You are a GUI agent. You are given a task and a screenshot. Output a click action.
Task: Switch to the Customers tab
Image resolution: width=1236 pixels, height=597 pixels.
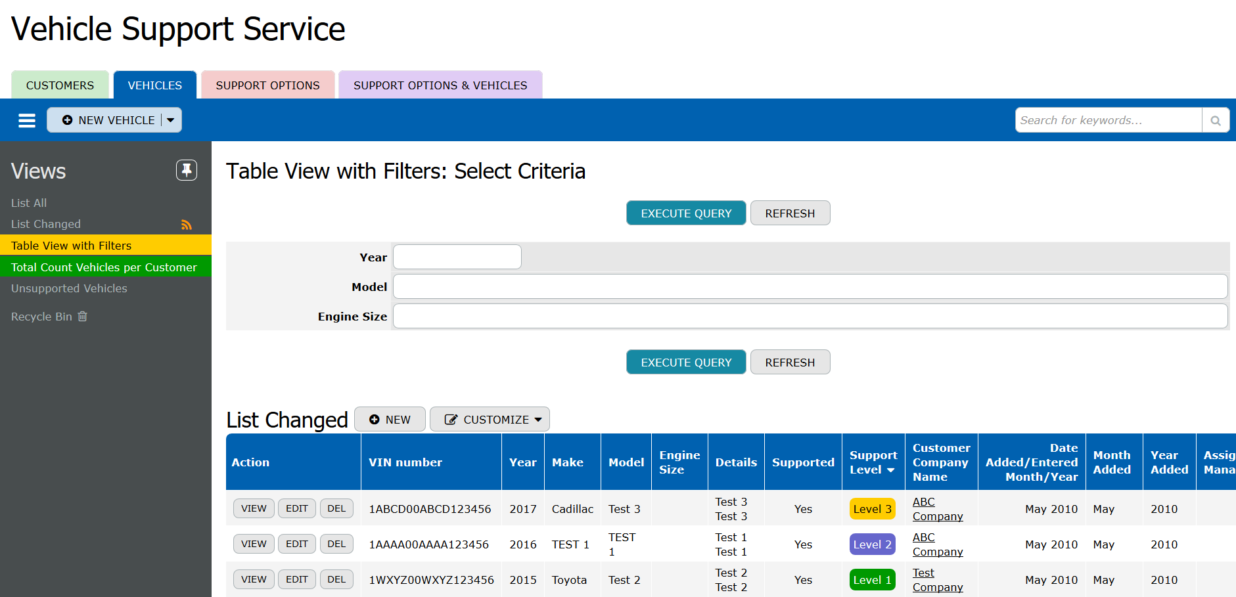[x=60, y=85]
